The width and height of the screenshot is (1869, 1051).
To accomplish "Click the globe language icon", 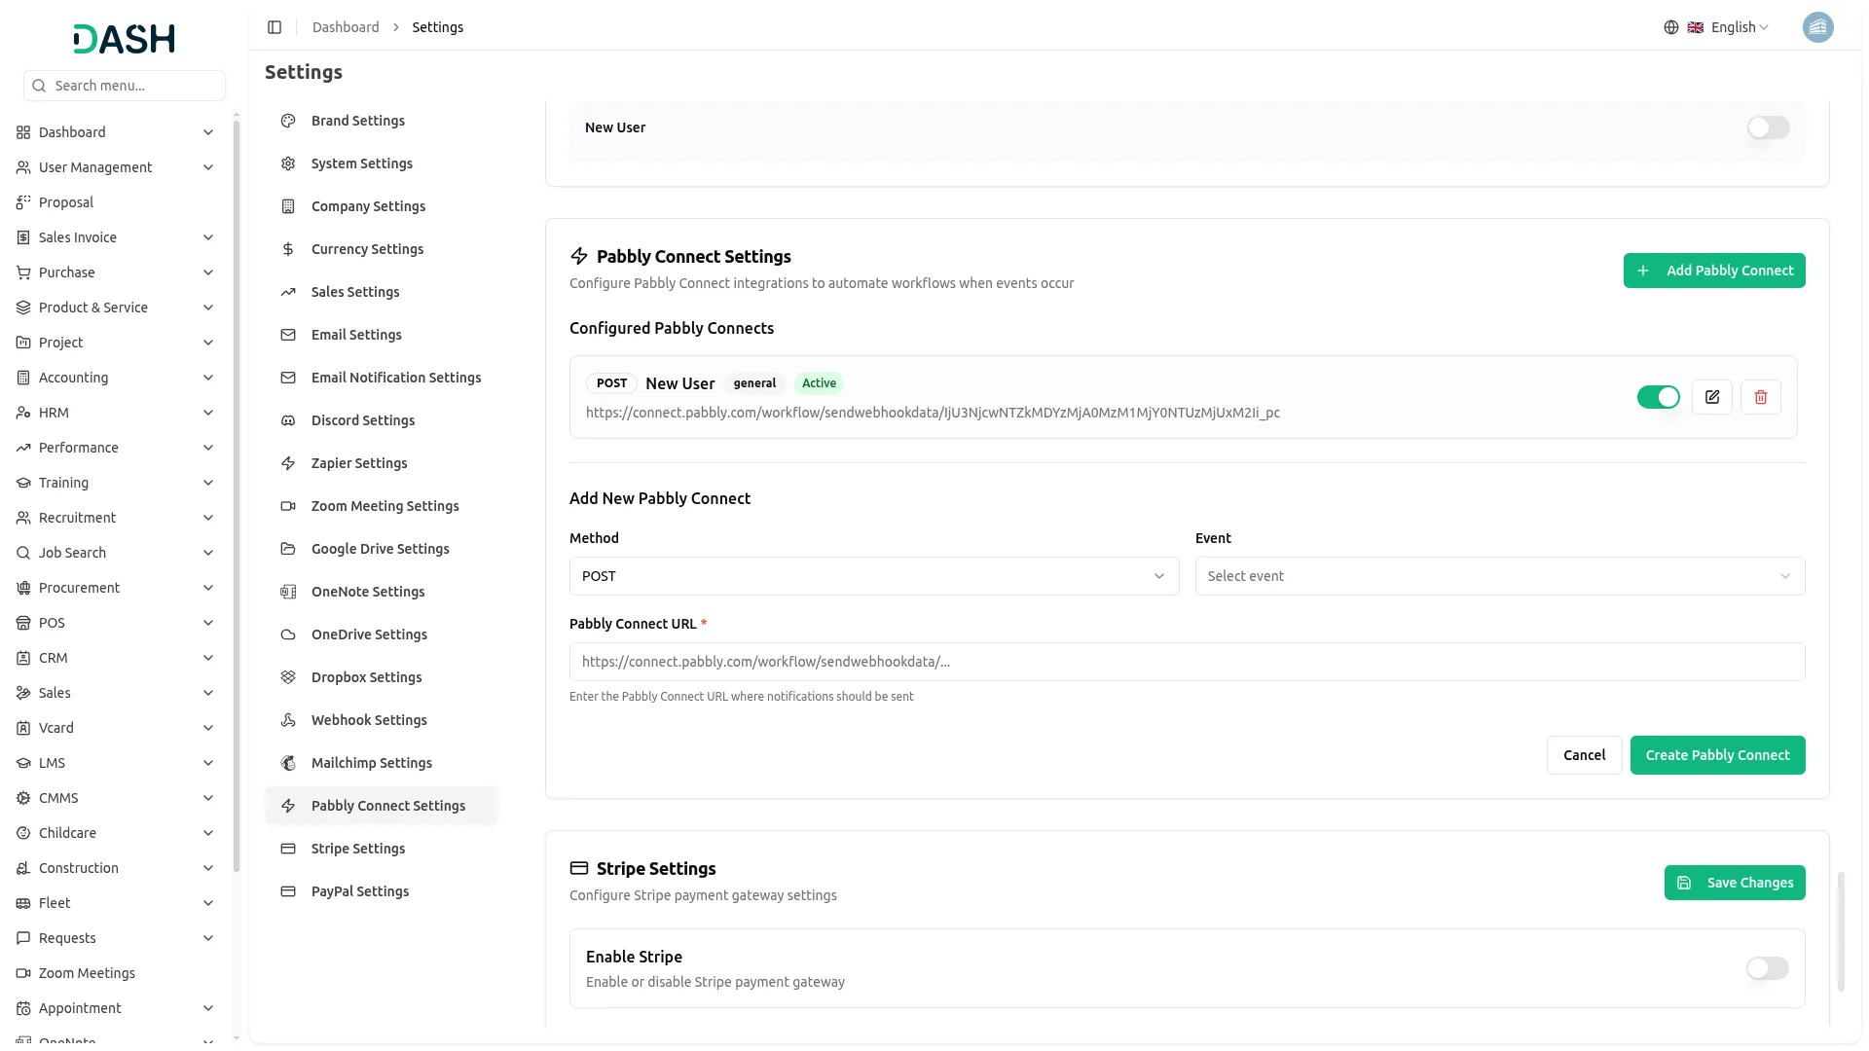I will [1670, 27].
